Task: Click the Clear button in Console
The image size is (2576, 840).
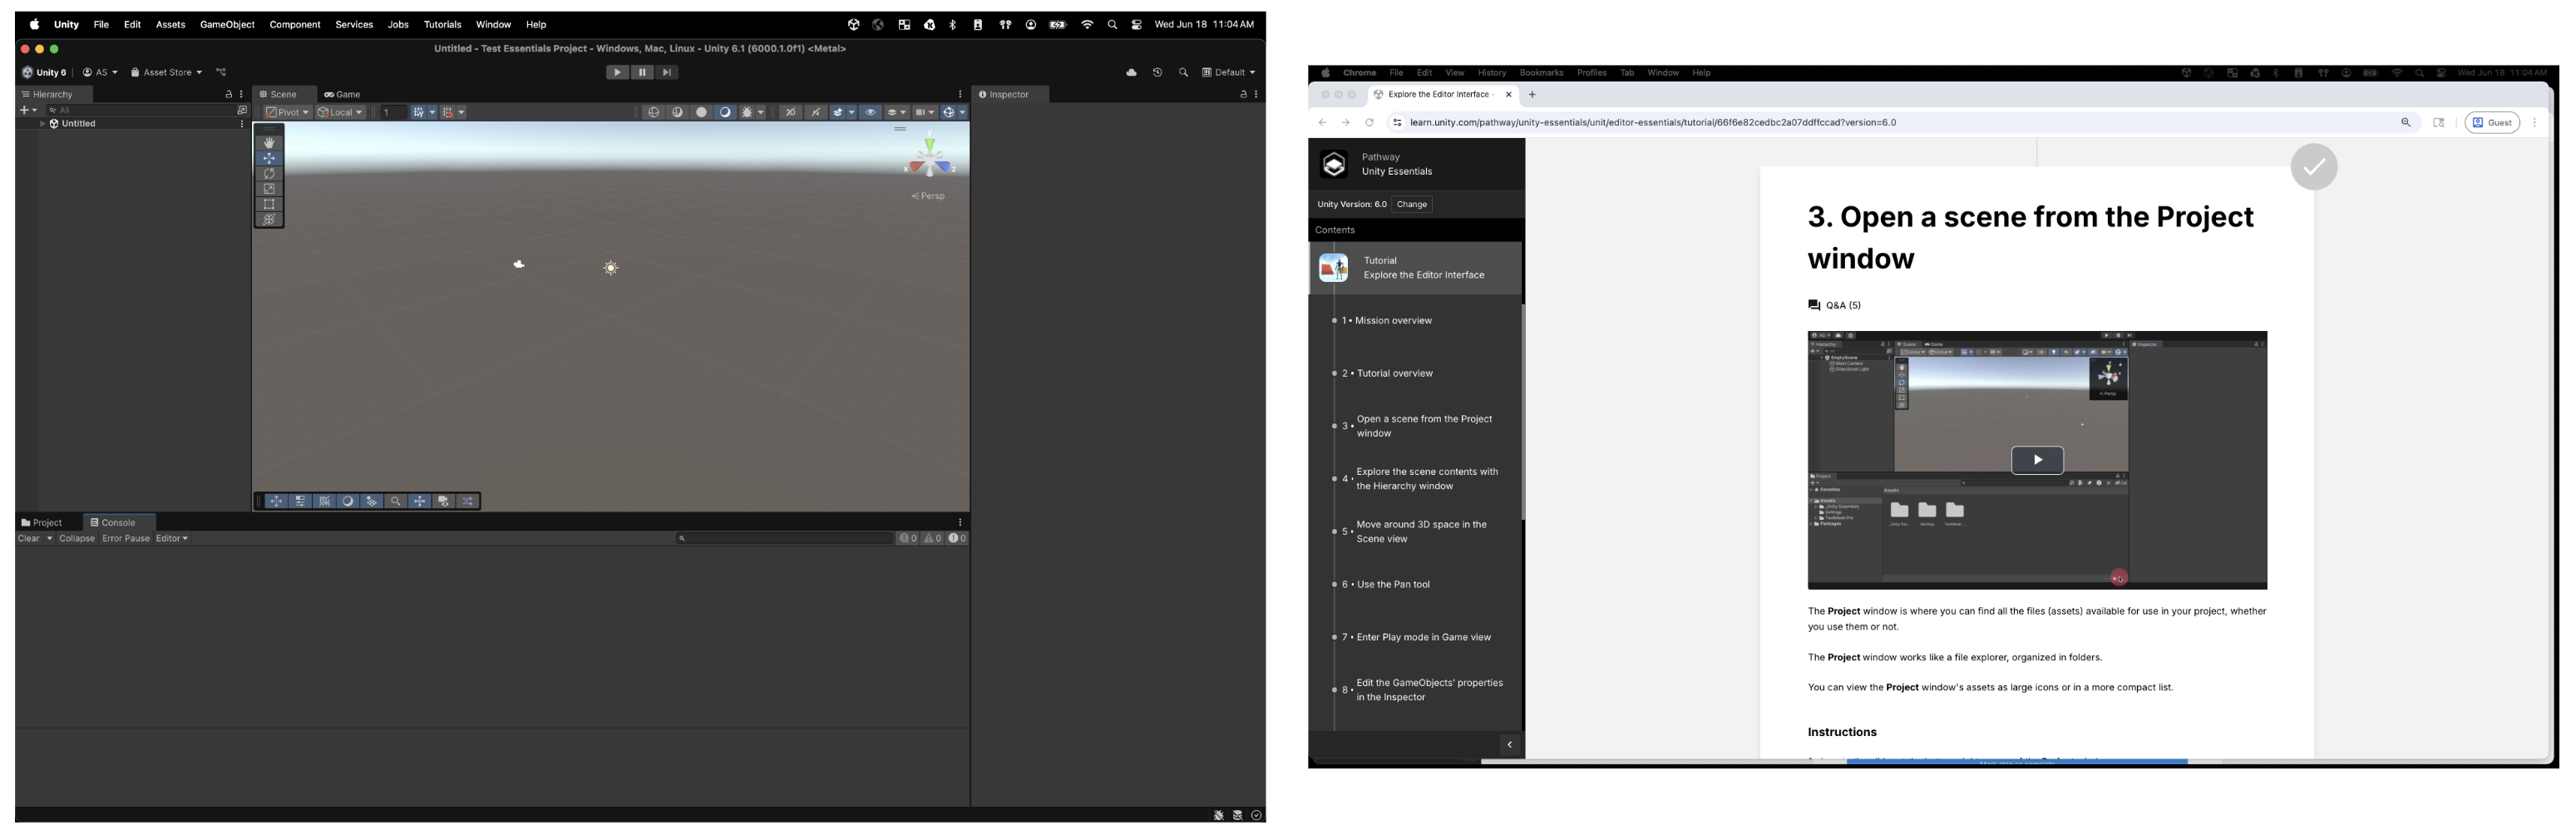Action: 29,538
